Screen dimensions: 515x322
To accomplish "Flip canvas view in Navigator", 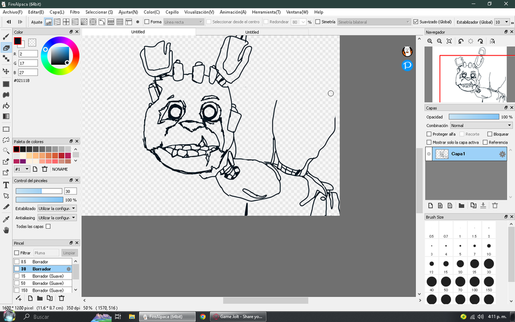I will tap(492, 41).
